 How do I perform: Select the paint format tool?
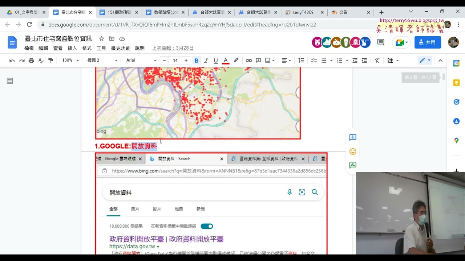(x=50, y=61)
